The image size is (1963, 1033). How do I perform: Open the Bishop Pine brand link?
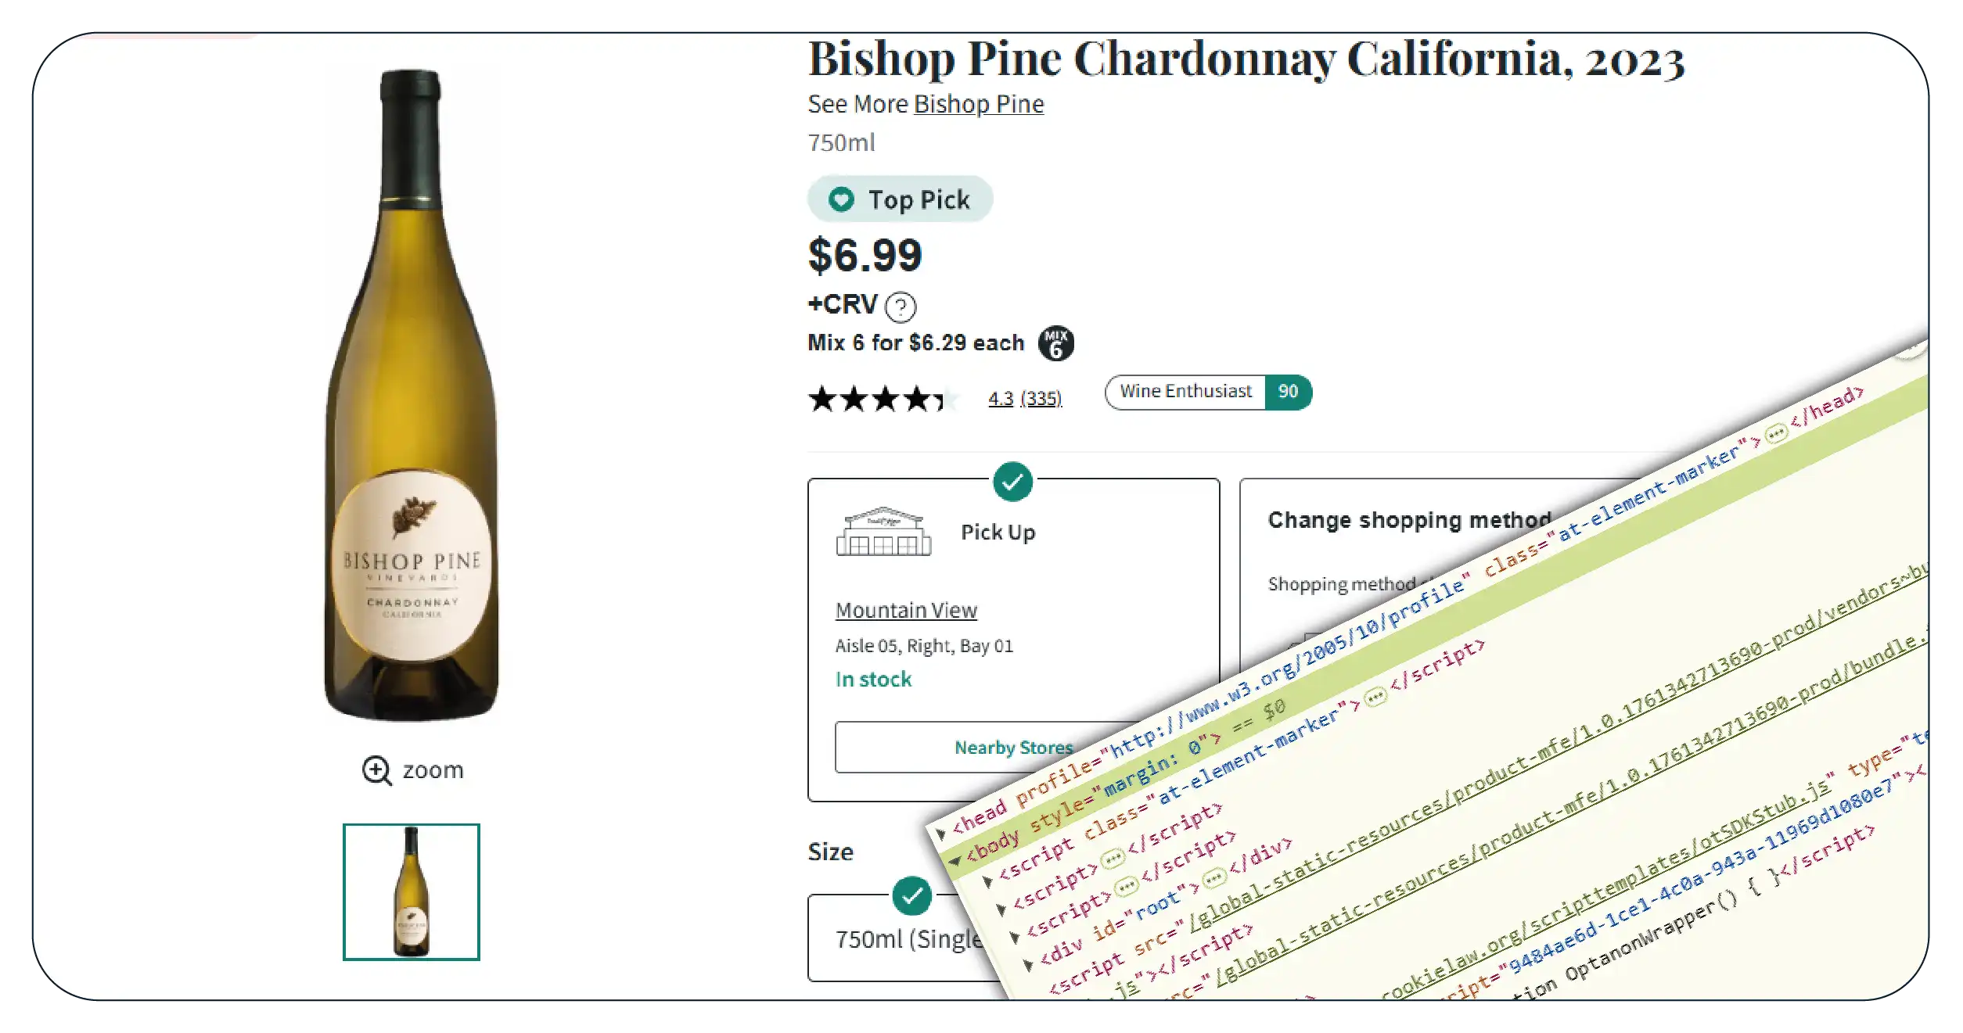point(979,104)
